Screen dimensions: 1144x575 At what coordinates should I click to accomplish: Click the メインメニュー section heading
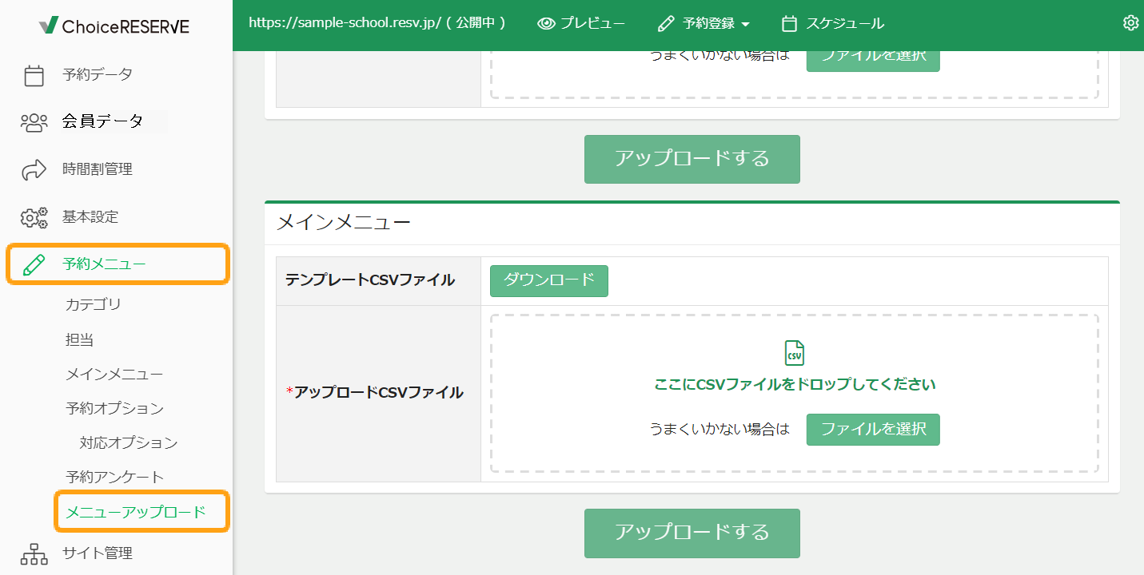[x=344, y=223]
